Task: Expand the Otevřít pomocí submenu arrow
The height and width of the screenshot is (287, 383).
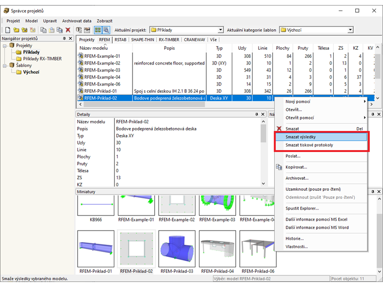Action: point(364,118)
